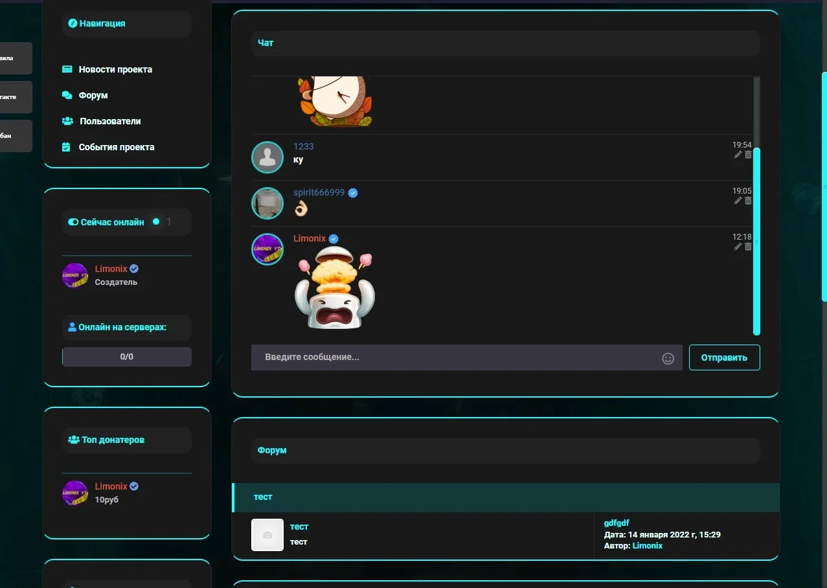Delete Limonix's 12:18 sticker message

pyautogui.click(x=748, y=247)
